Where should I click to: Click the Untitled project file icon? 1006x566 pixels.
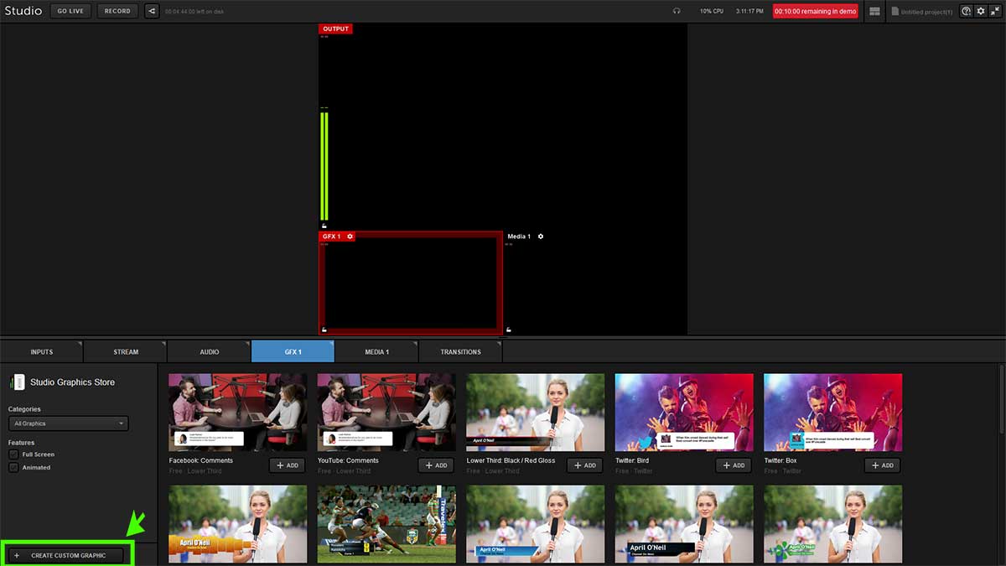tap(895, 11)
